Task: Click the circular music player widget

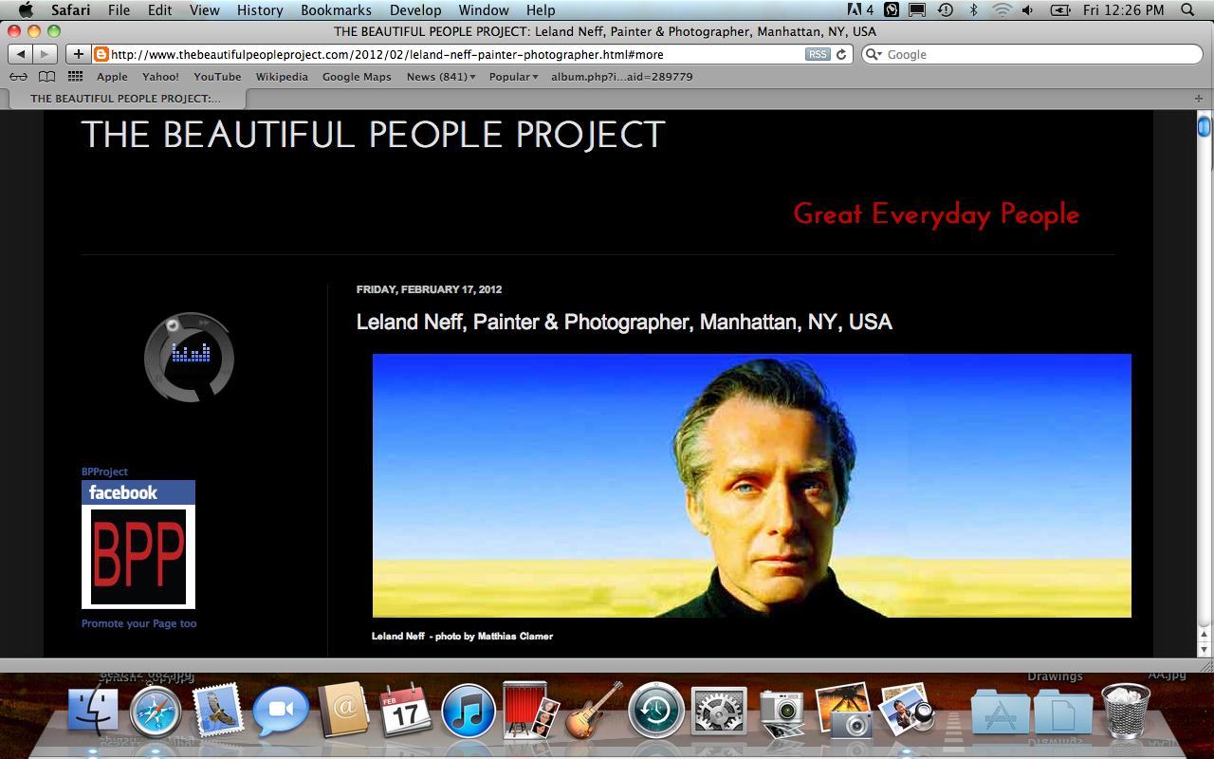Action: [x=189, y=357]
